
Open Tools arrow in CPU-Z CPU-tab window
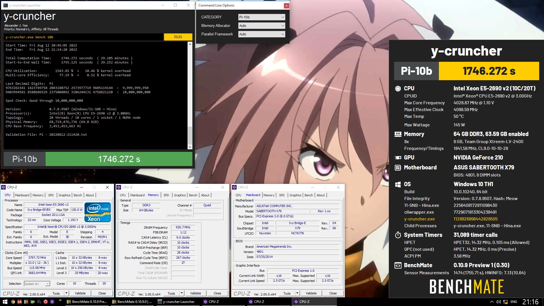click(67, 293)
